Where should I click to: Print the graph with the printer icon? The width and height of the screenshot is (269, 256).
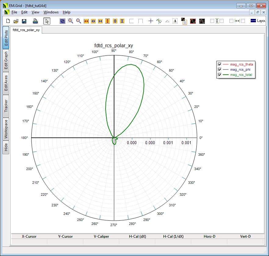pyautogui.click(x=35, y=21)
